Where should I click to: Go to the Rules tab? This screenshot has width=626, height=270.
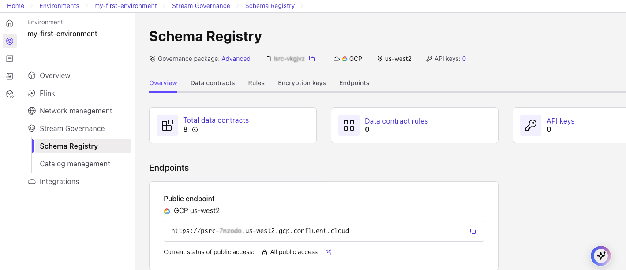256,83
